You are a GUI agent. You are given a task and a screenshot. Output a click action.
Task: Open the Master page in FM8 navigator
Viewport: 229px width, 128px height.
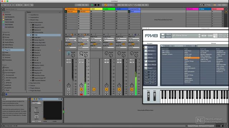150,54
